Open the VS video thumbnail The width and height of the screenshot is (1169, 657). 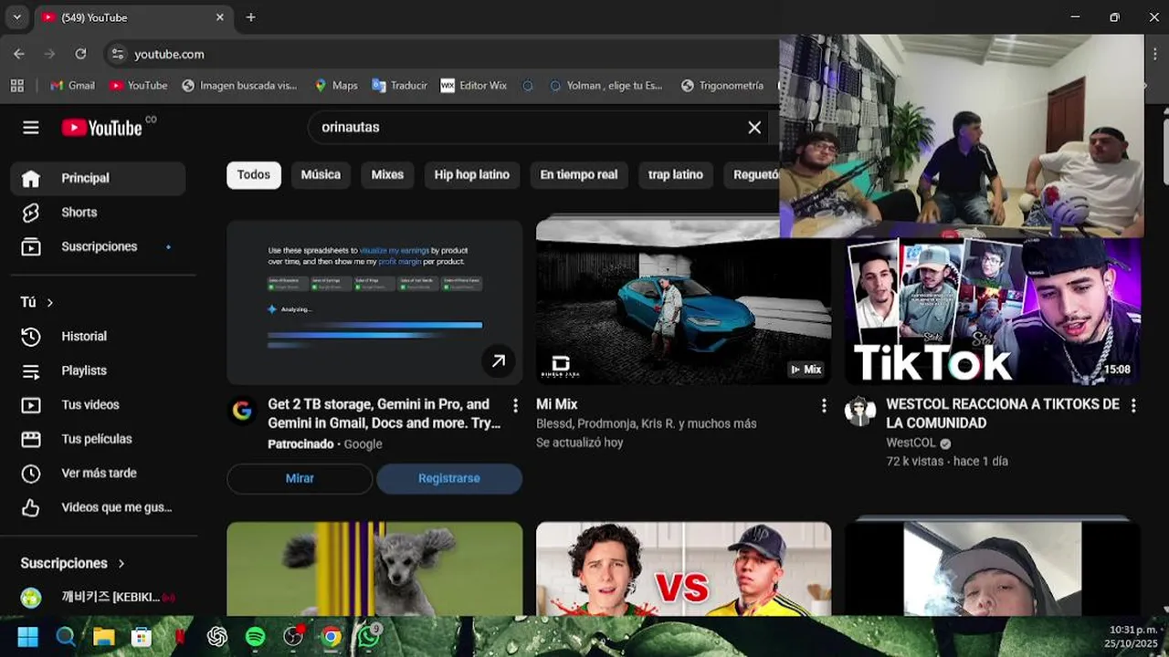point(683,568)
